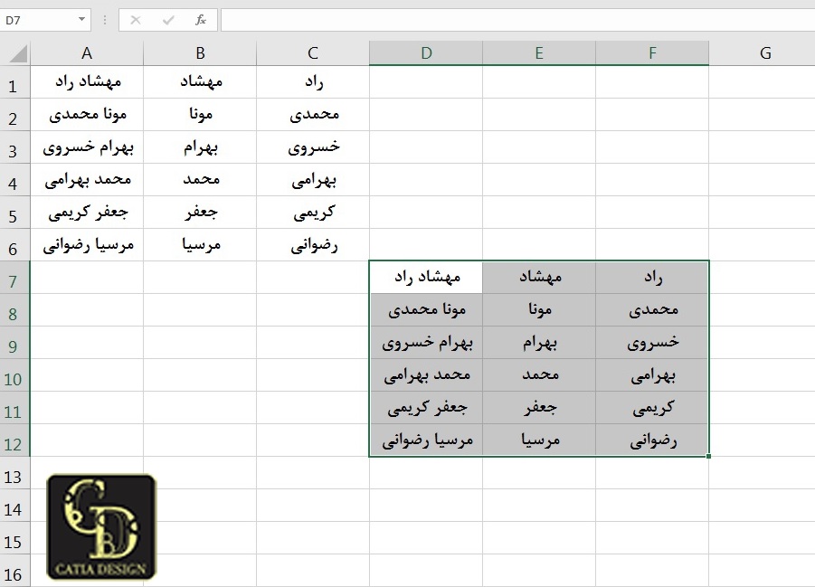Click the Cancel X icon in formula bar

tap(136, 20)
